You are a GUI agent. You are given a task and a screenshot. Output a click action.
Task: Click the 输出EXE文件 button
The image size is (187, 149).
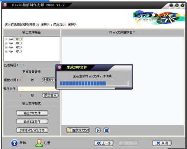click(x=32, y=122)
